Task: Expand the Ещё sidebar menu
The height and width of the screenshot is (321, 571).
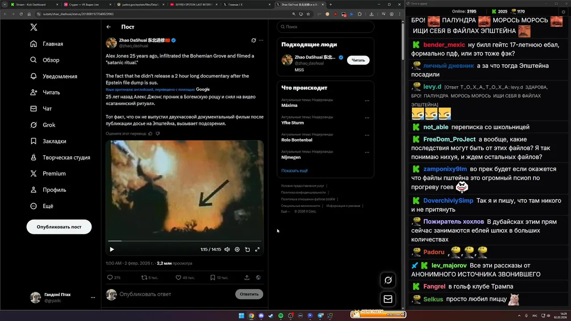Action: 41,206
